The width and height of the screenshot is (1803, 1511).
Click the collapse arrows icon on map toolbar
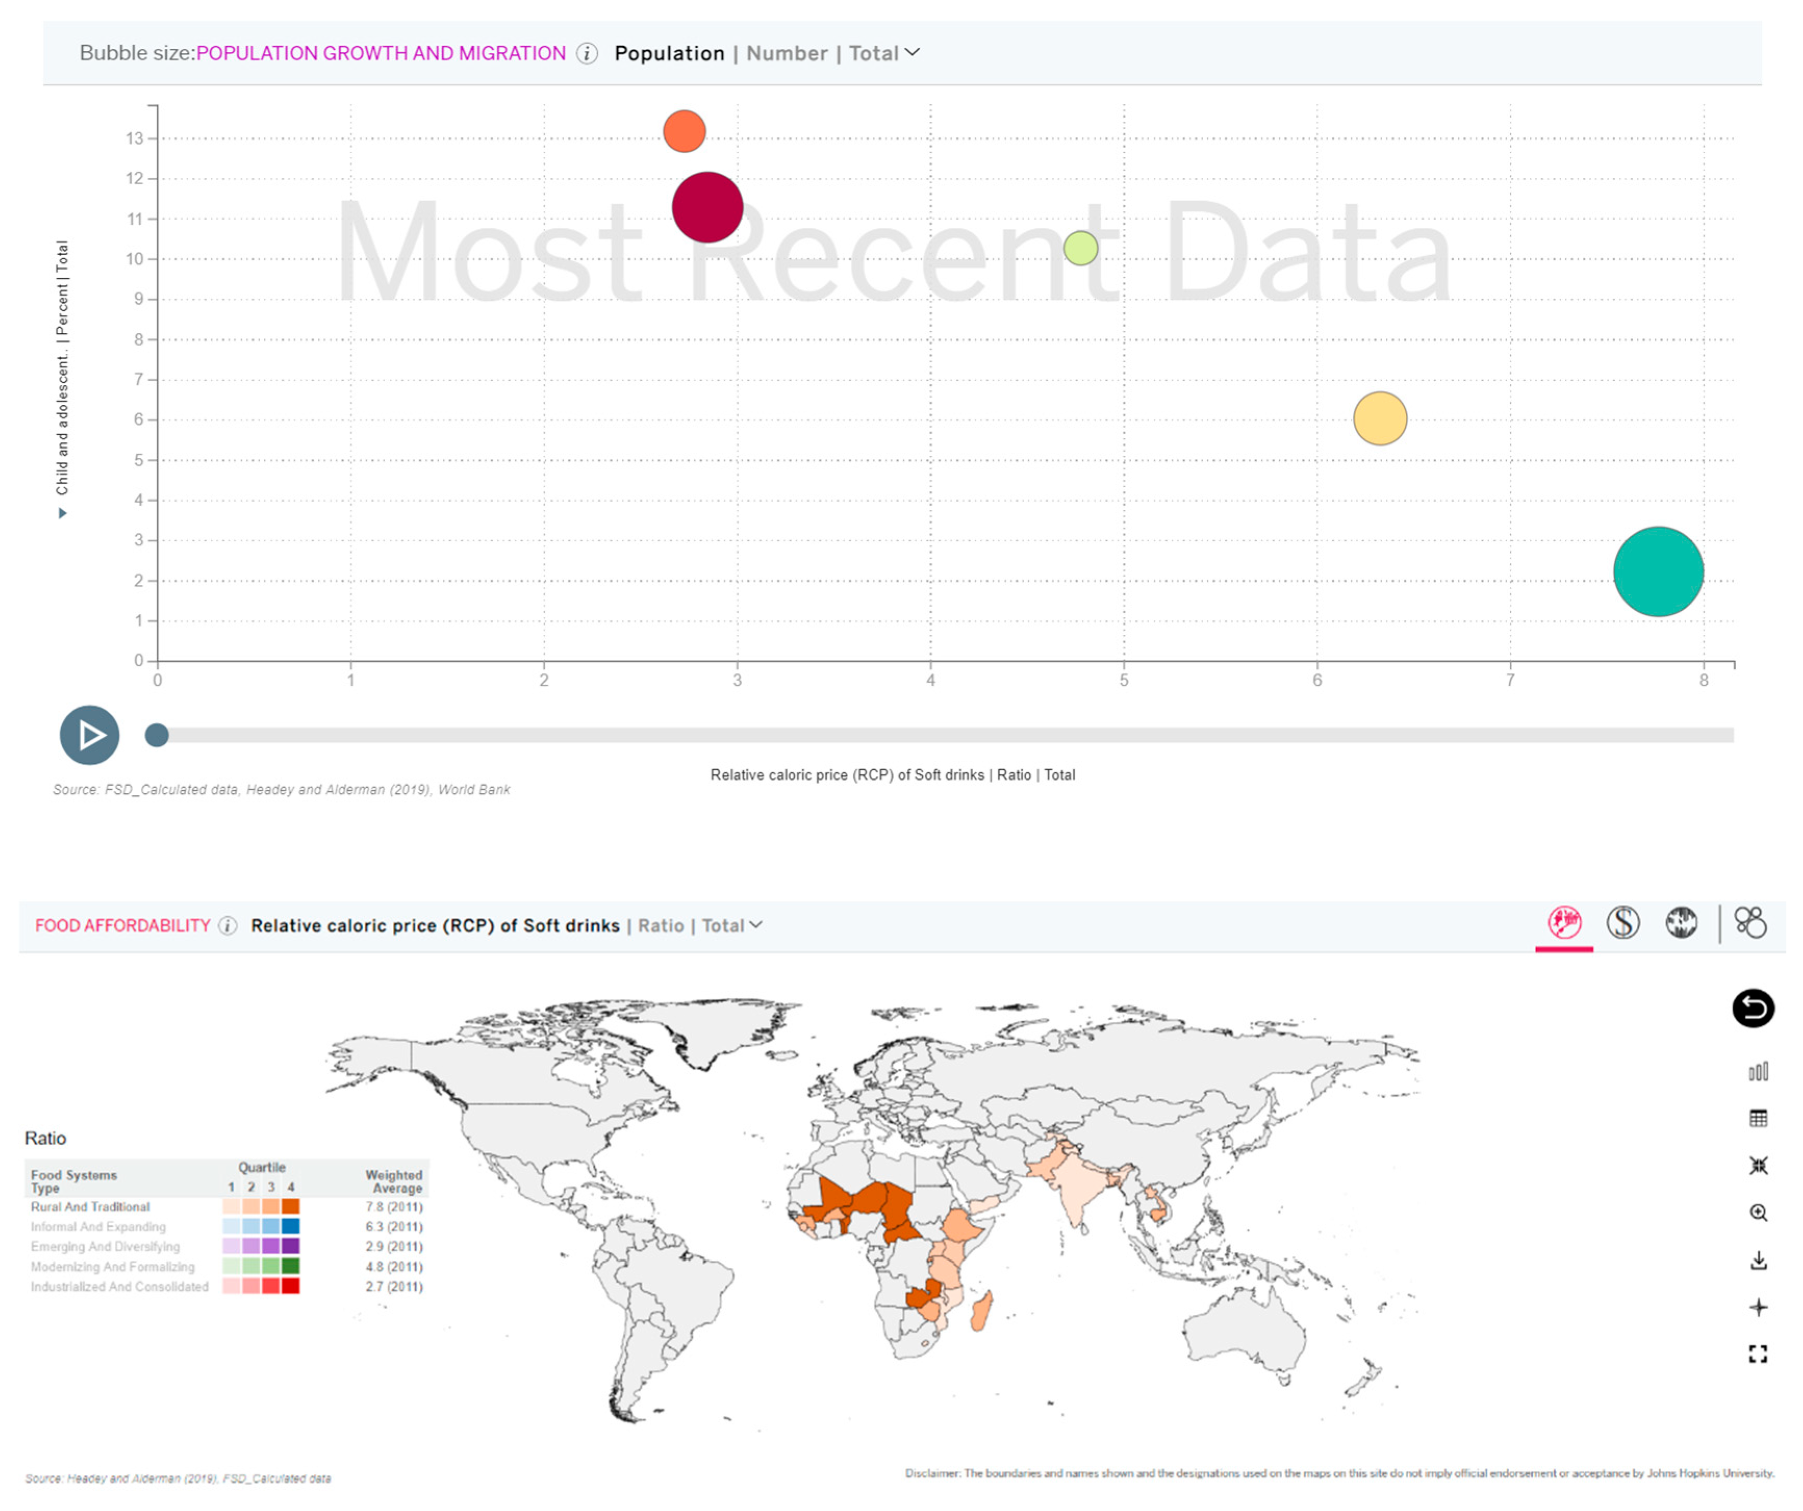tap(1758, 1166)
